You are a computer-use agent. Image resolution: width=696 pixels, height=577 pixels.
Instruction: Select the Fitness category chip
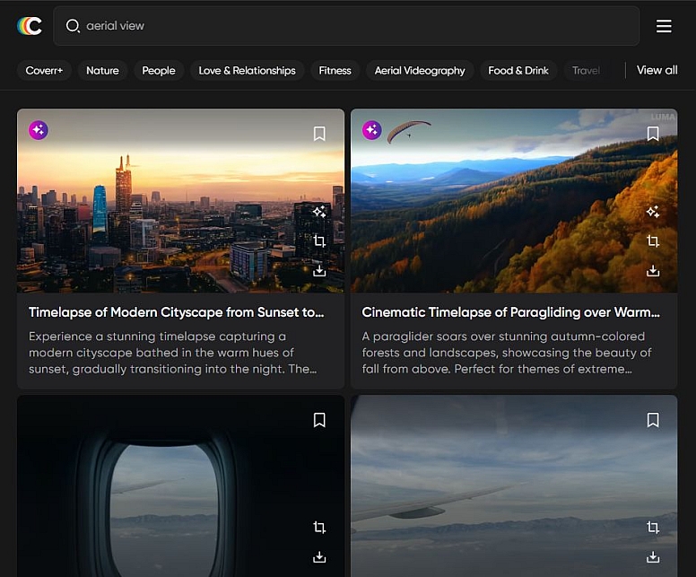click(335, 70)
